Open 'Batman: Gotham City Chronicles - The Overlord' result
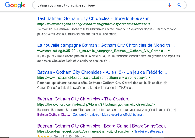 click(x=83, y=99)
